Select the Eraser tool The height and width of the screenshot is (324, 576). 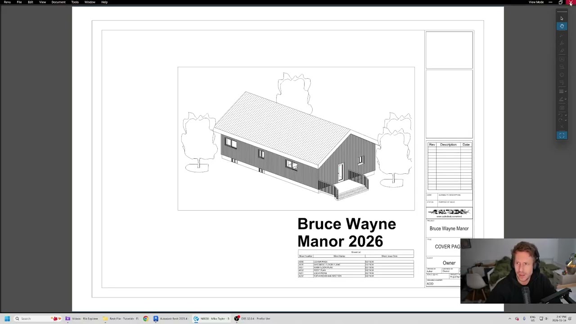(562, 51)
